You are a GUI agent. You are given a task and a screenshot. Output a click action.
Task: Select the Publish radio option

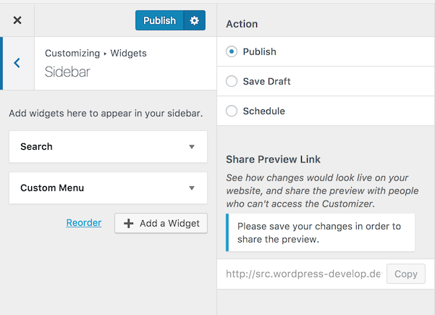pos(232,51)
